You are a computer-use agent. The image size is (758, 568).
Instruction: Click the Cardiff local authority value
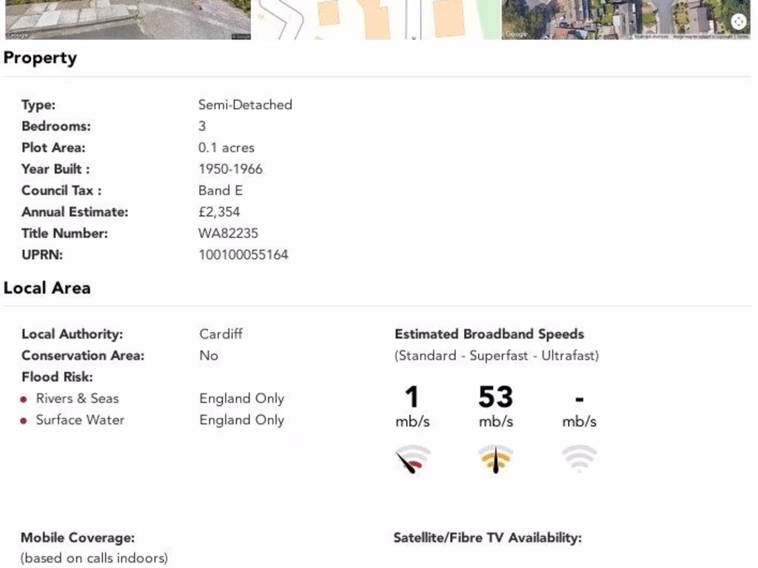click(221, 334)
